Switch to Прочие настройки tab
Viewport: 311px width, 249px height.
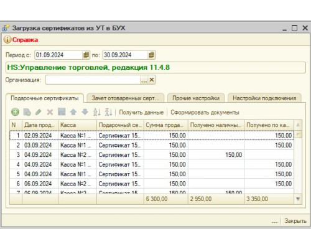click(x=196, y=98)
